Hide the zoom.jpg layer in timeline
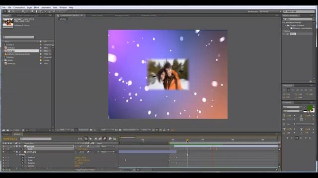318x178 pixels. (x=3, y=152)
